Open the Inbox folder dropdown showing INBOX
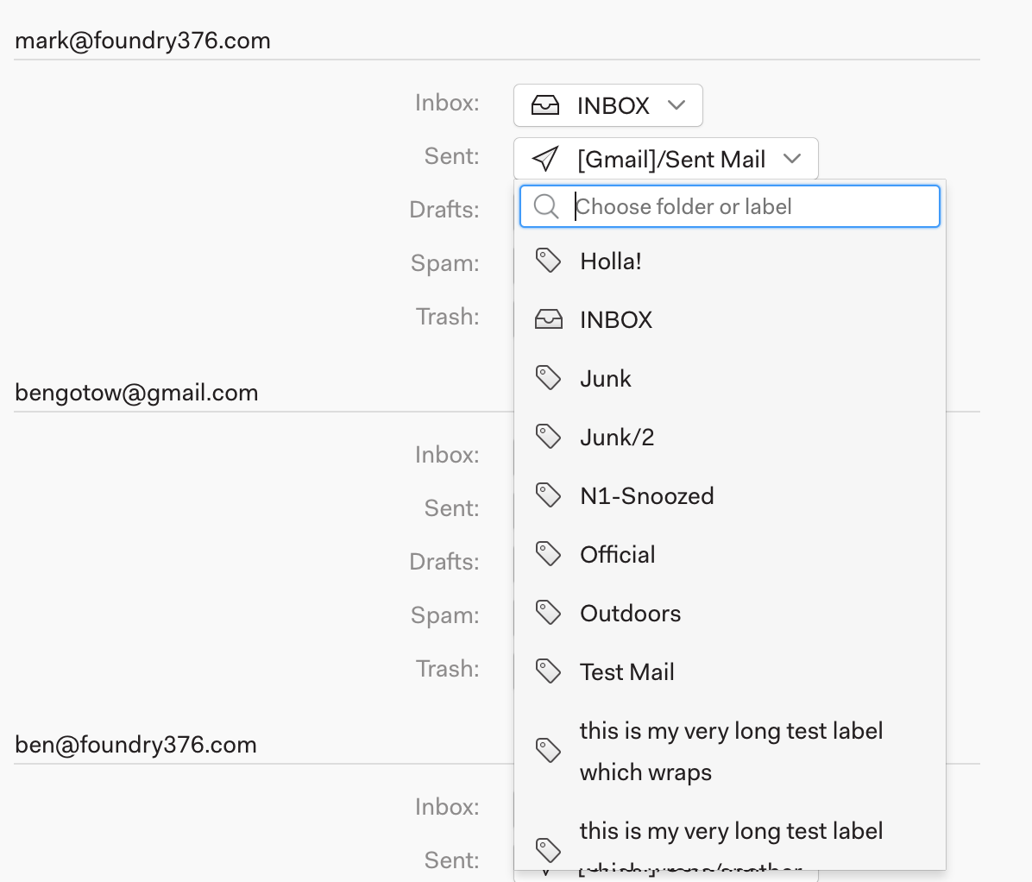 click(607, 104)
